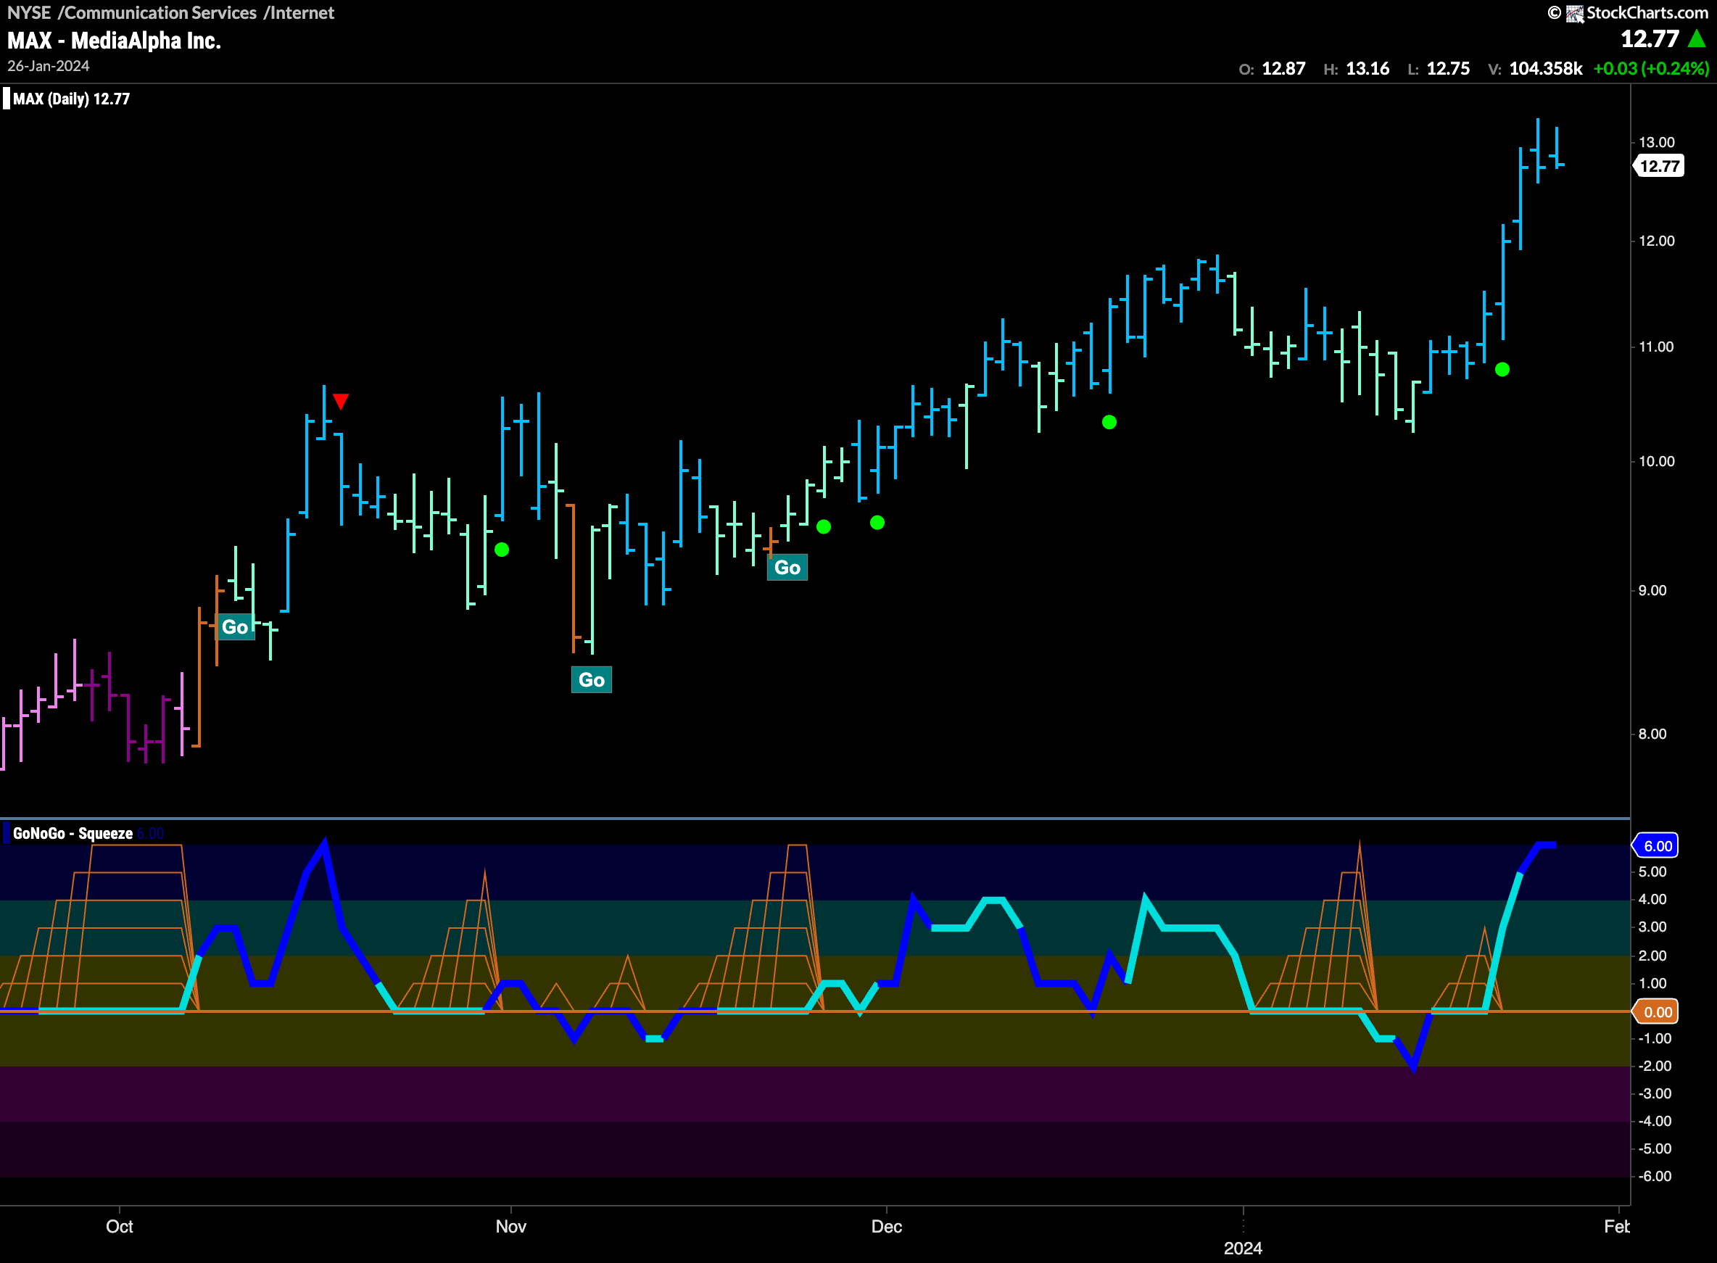Click the -6.00 oscillator axis label
This screenshot has width=1717, height=1263.
coord(1655,1176)
